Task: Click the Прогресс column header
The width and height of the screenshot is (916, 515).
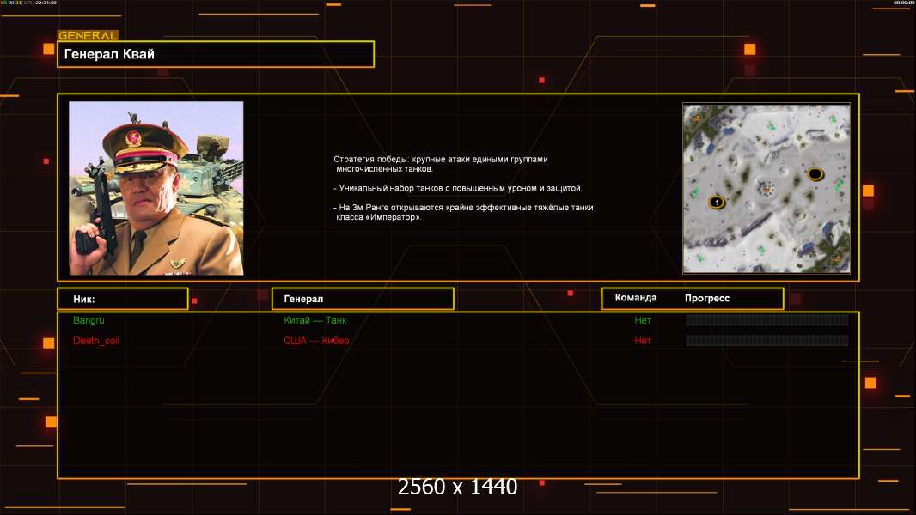Action: [x=707, y=298]
